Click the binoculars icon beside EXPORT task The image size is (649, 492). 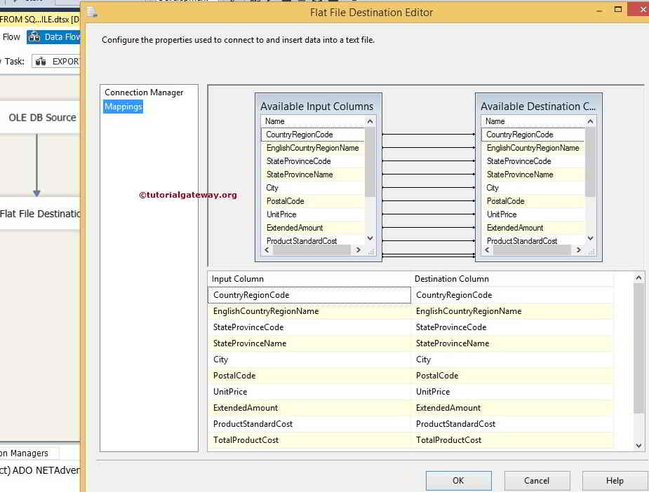pos(41,62)
